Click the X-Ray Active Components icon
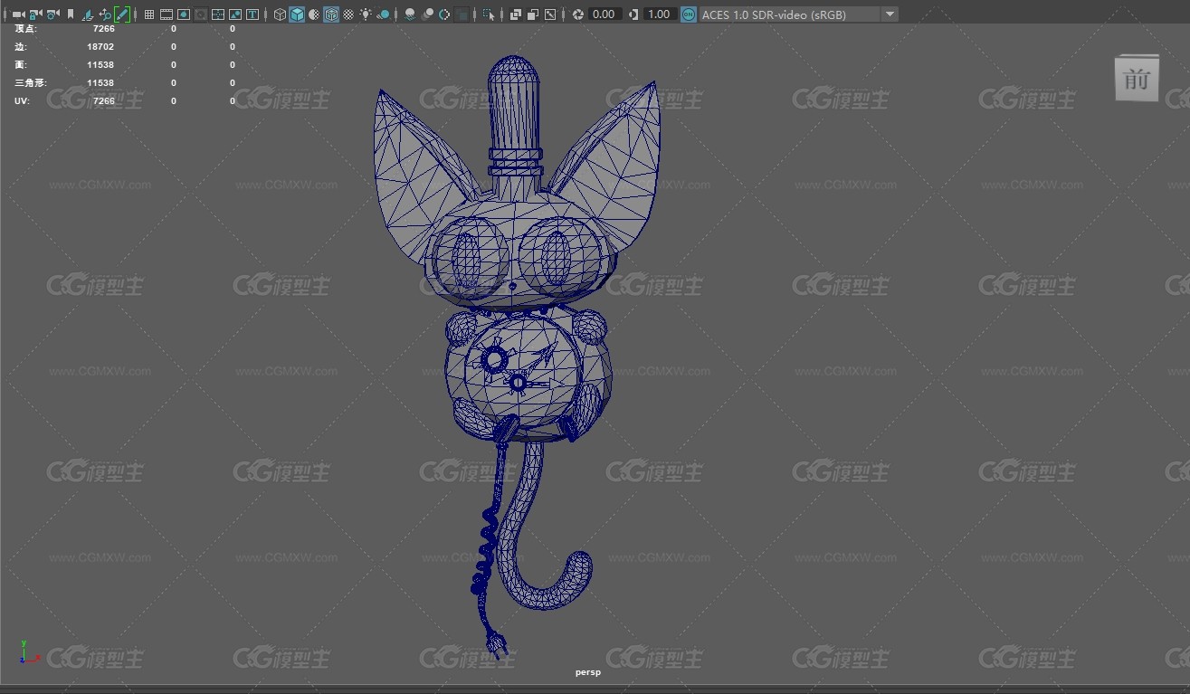Screen dimensions: 1190x694 [531, 14]
